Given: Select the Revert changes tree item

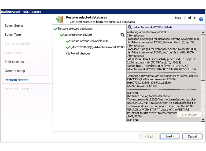Looking at the screenshot, I should tap(80, 53).
